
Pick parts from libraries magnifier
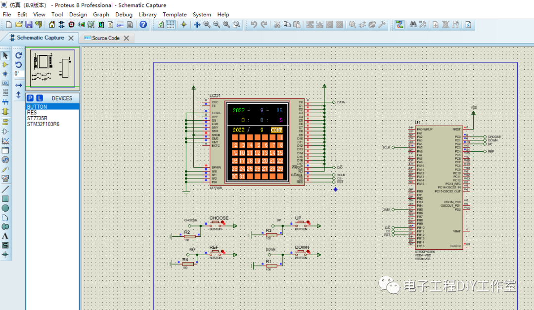click(x=353, y=25)
